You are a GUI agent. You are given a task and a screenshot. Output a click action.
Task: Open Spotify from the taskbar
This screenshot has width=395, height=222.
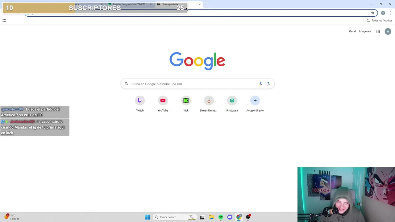(x=221, y=217)
